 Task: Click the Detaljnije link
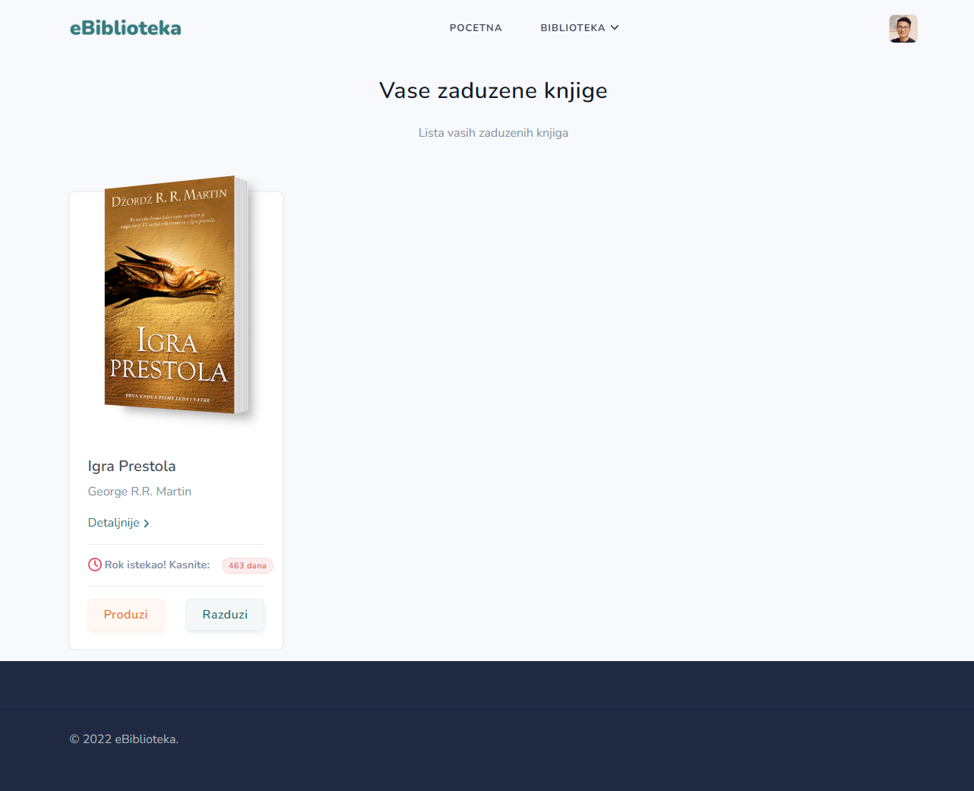119,523
